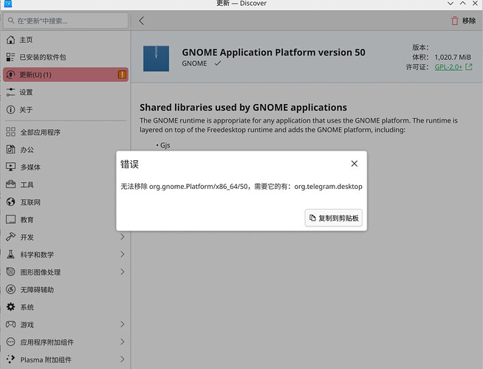Click Copy to clipboard (复制到剪贴板) button
Image resolution: width=483 pixels, height=369 pixels.
coord(334,218)
